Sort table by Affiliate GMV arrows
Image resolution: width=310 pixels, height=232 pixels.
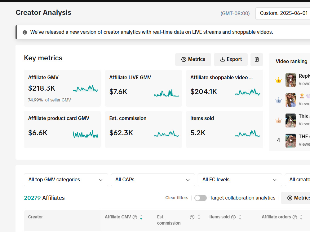pos(141,217)
